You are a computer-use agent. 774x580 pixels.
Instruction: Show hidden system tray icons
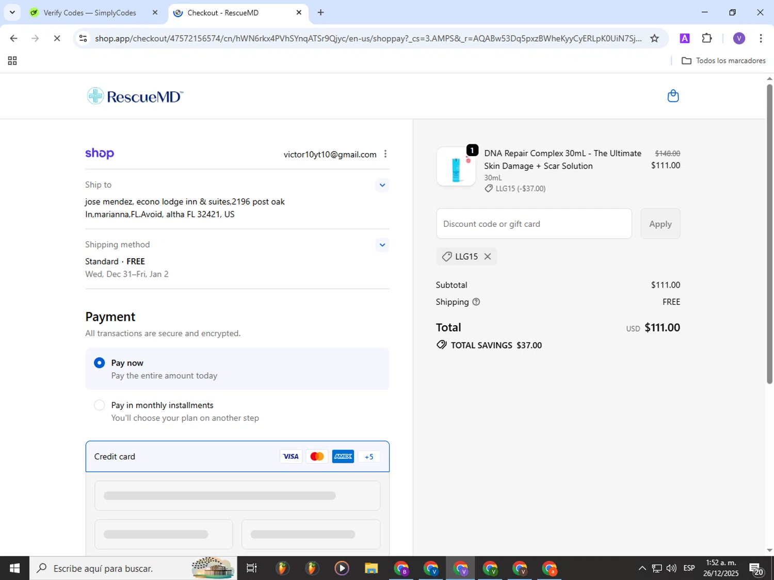(642, 568)
